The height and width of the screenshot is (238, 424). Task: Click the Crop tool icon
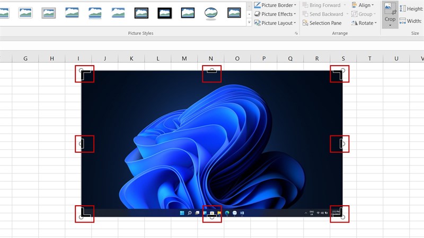(x=390, y=9)
